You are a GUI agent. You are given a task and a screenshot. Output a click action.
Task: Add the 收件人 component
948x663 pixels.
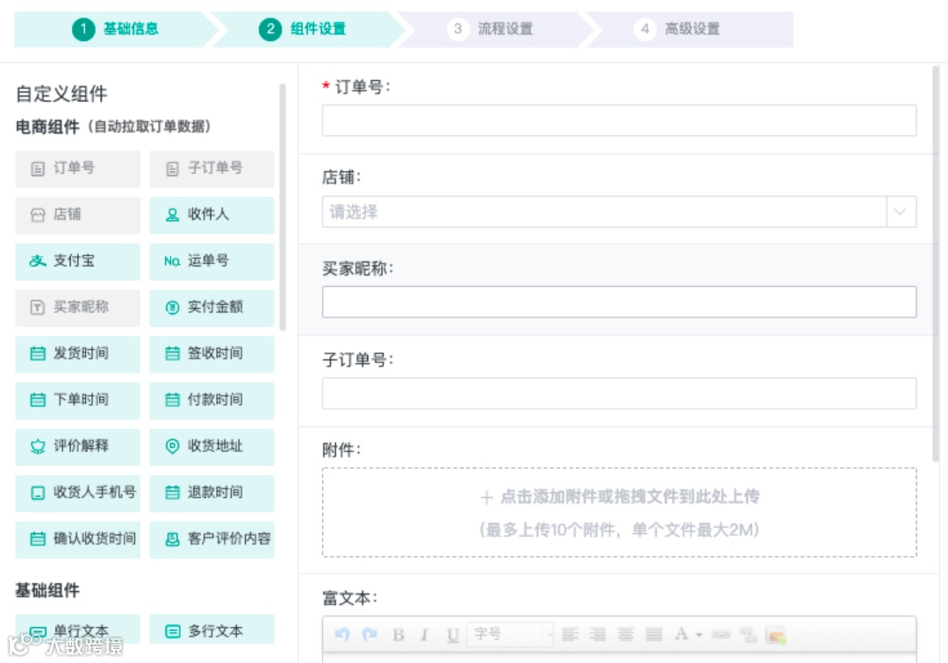212,215
